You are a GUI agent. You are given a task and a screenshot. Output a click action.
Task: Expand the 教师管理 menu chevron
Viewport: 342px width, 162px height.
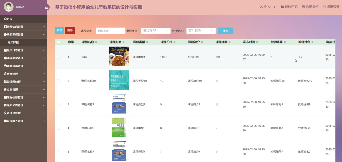[44, 74]
